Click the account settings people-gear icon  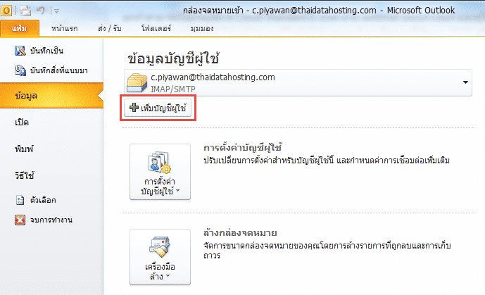[x=160, y=162]
